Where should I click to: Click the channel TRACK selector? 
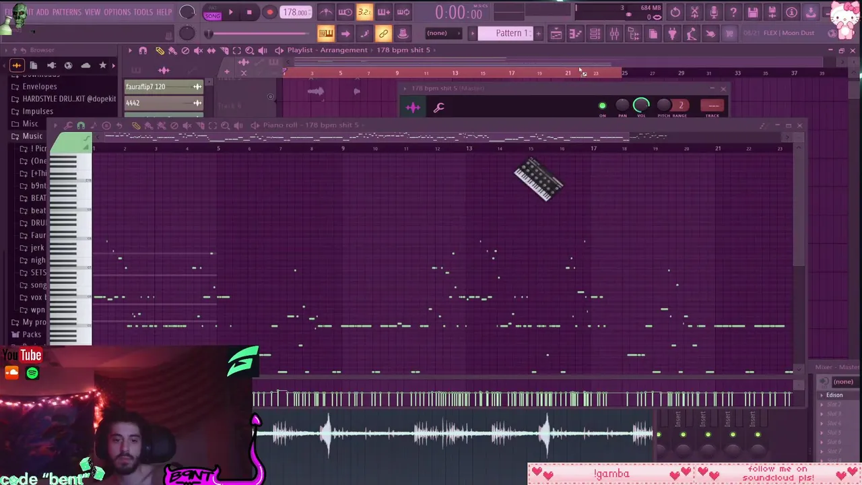[713, 105]
